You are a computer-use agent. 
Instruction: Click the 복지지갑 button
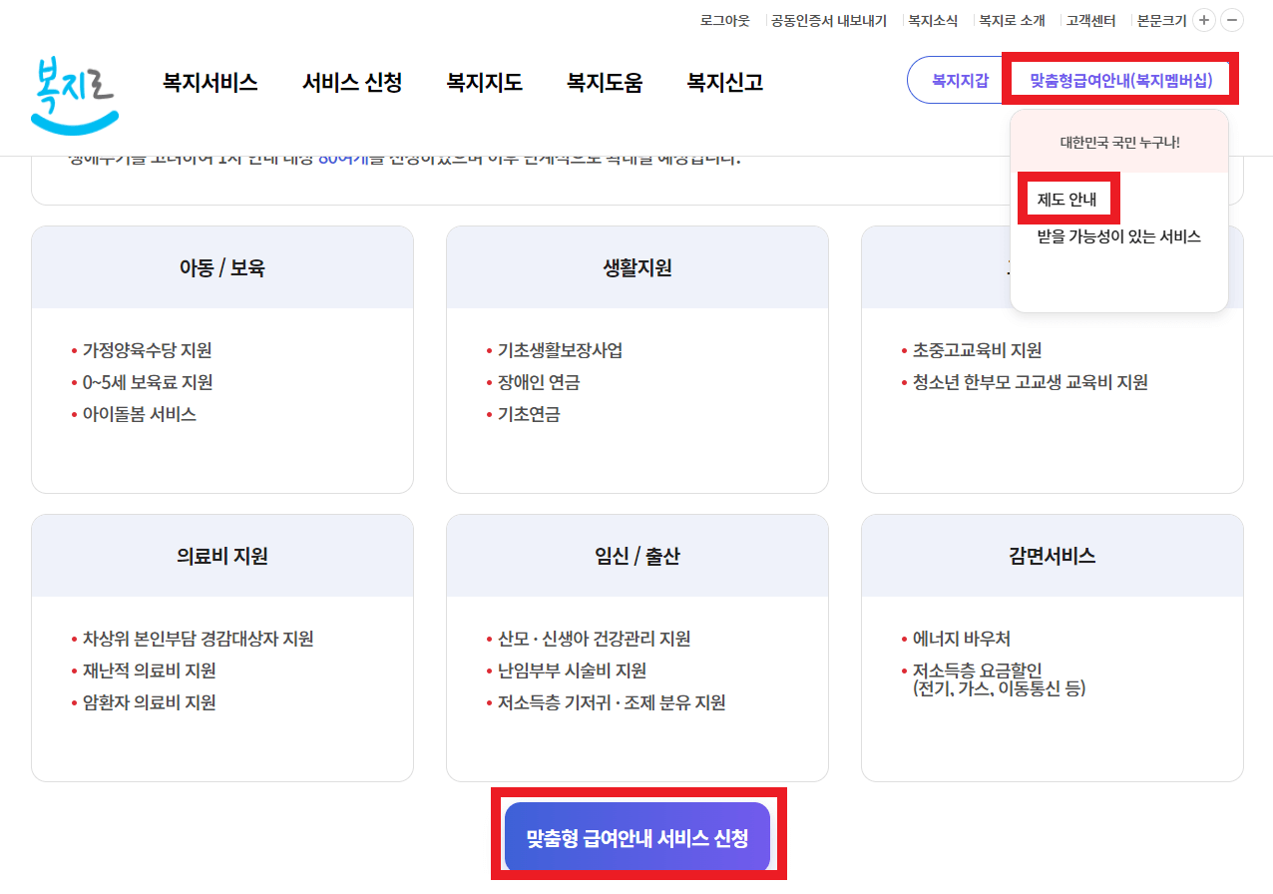960,80
